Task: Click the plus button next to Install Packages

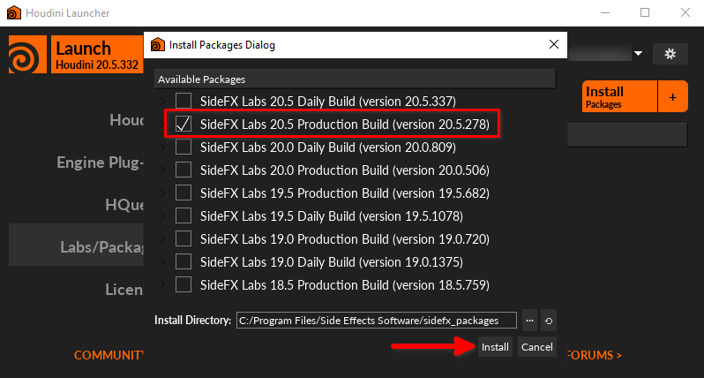Action: pyautogui.click(x=672, y=96)
